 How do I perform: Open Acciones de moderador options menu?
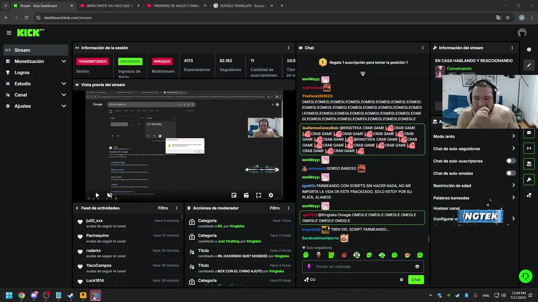click(288, 208)
